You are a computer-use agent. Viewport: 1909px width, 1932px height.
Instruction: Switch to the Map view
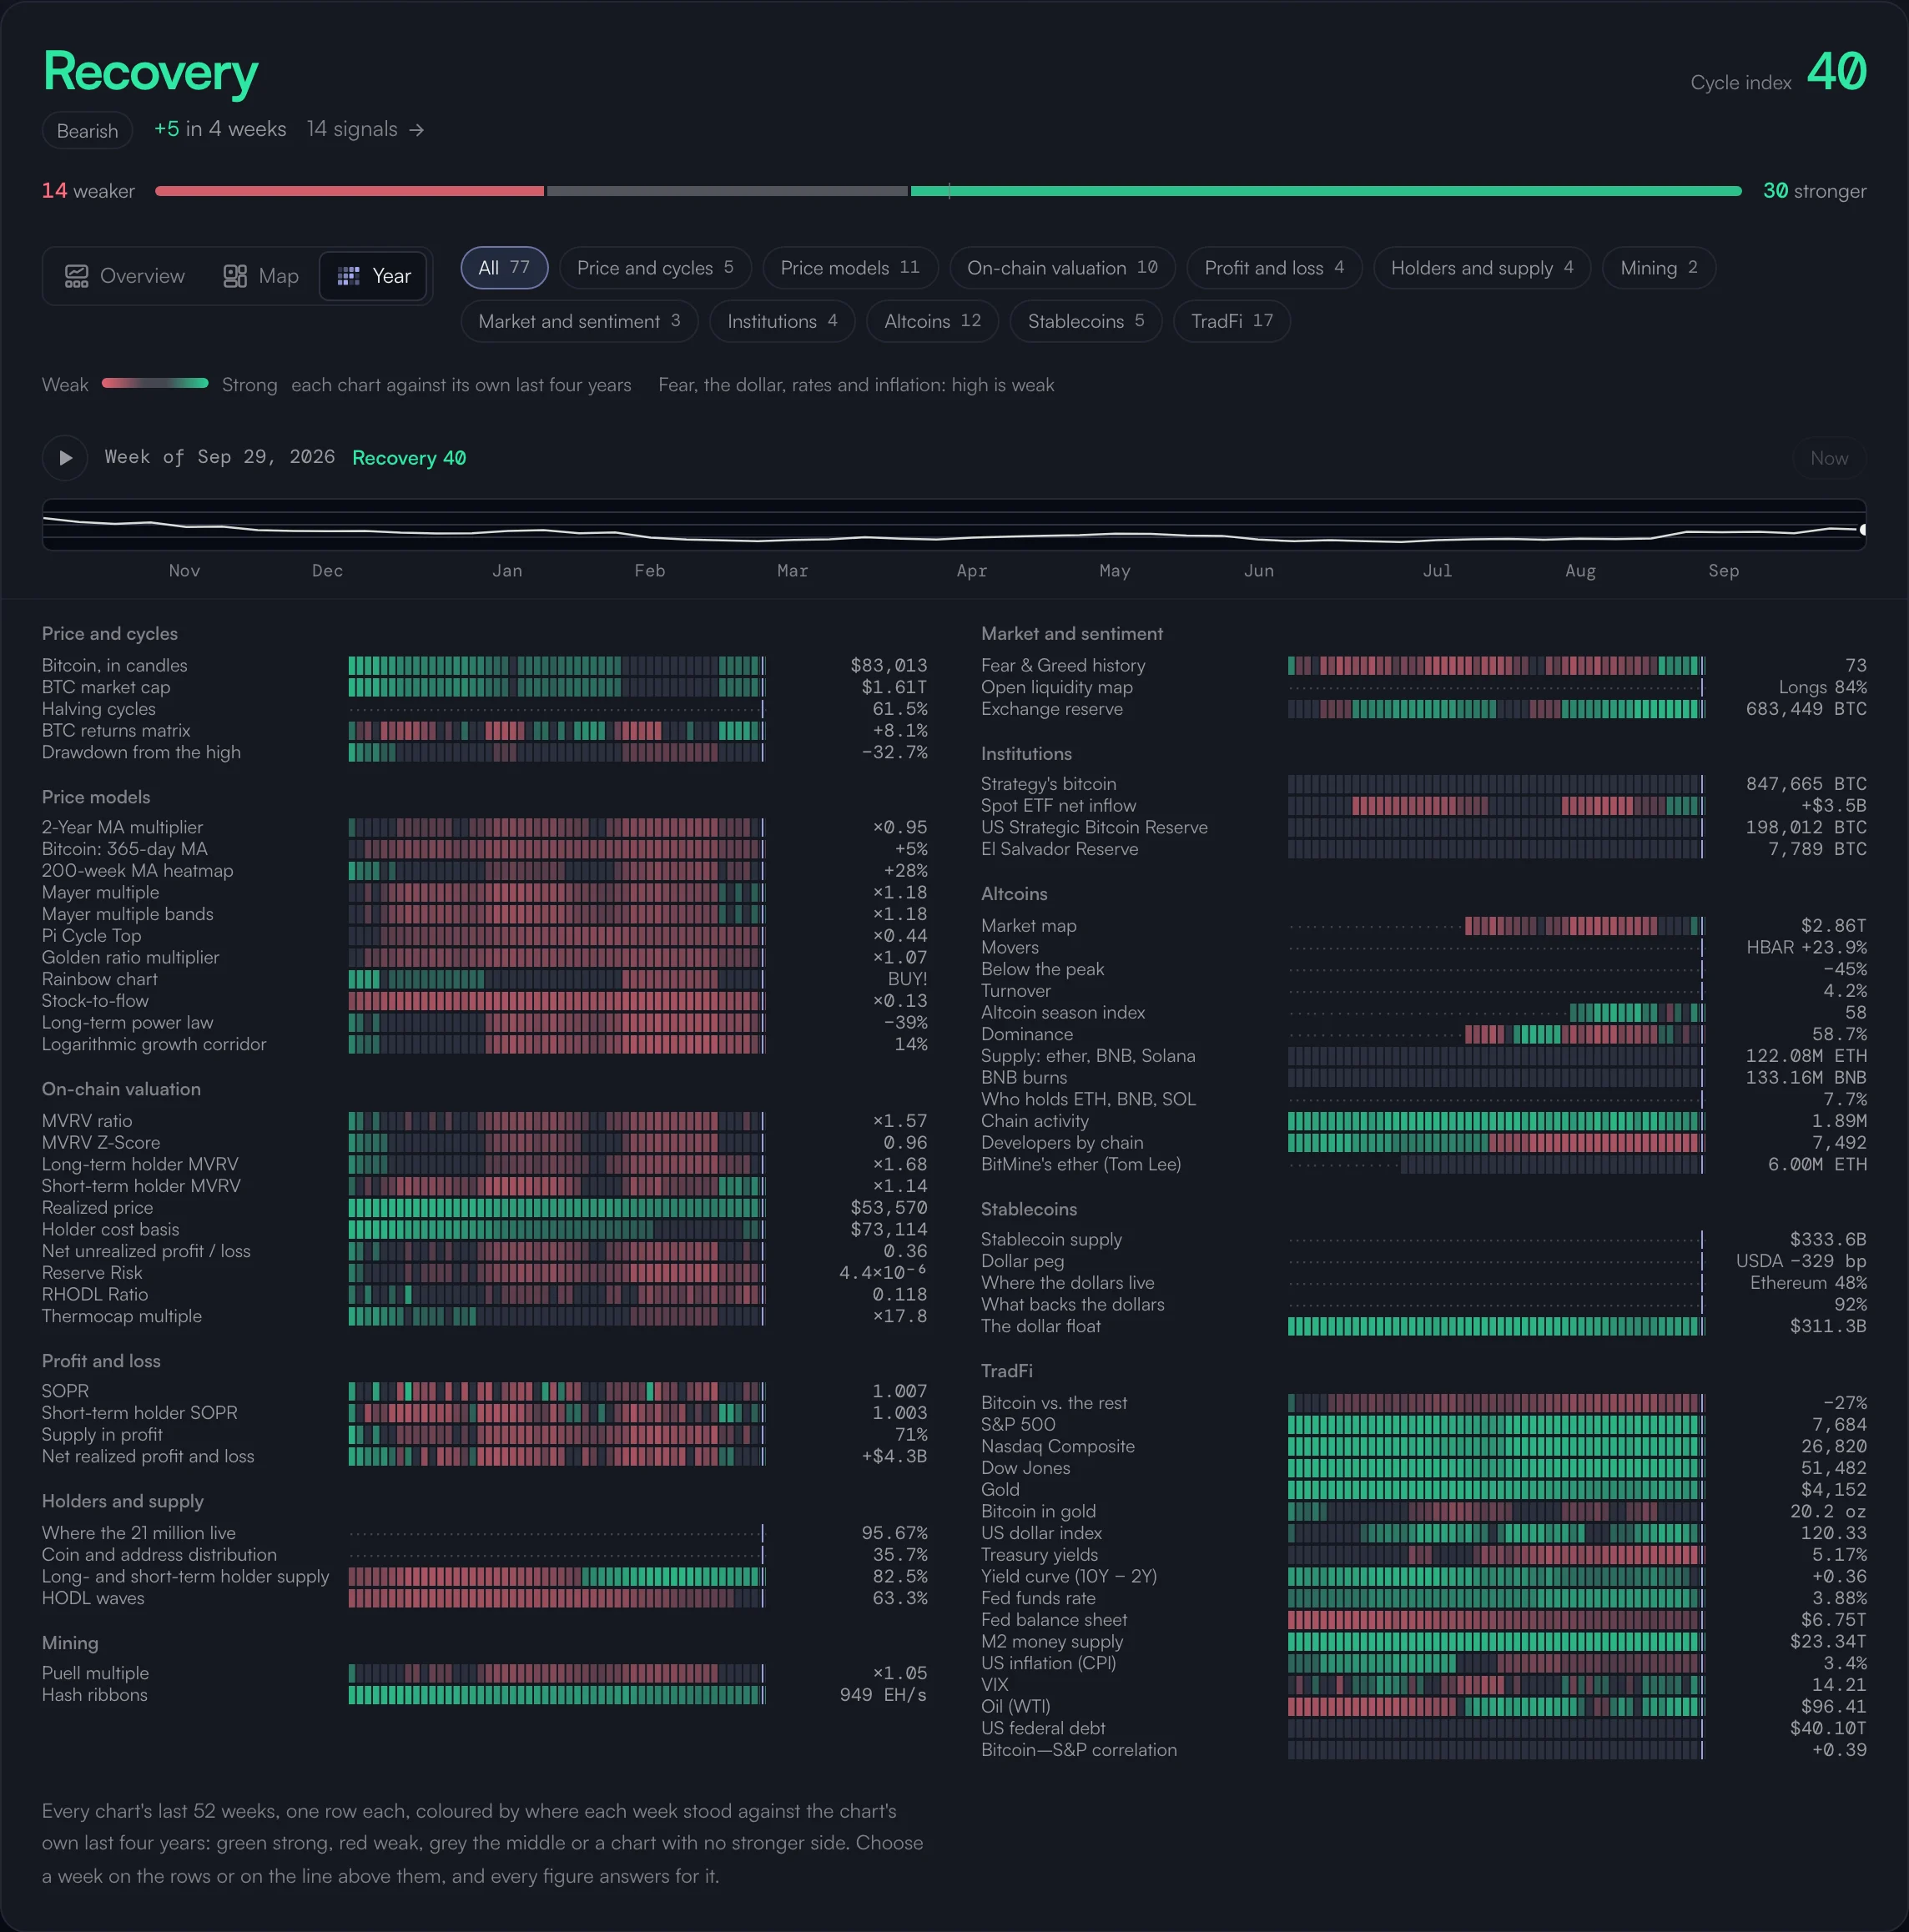point(261,276)
